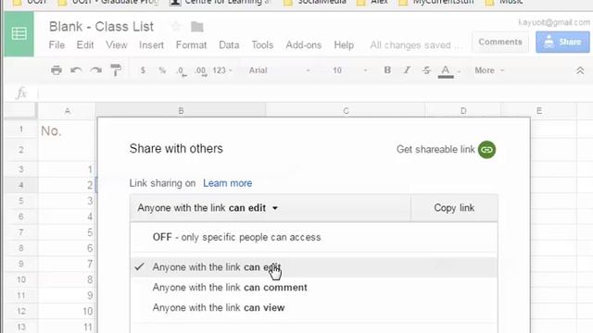Undo the last action
This screenshot has width=593, height=333.
coord(76,70)
